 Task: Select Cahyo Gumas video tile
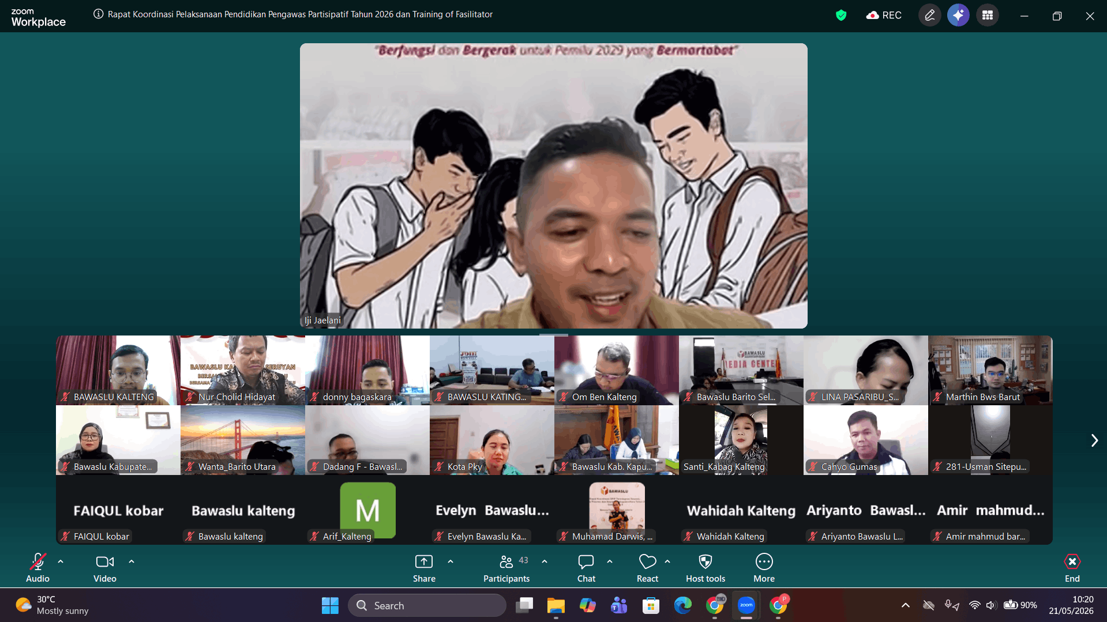pos(866,440)
